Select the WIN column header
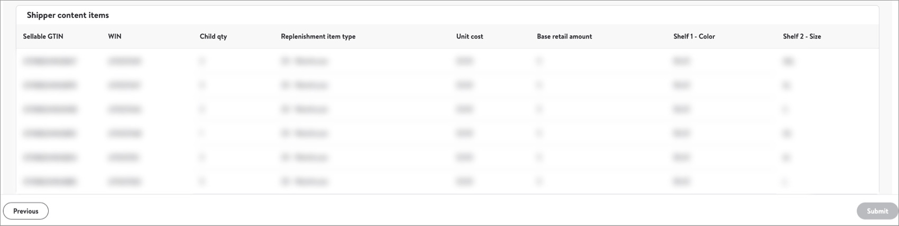Viewport: 899px width, 226px height. pos(115,36)
